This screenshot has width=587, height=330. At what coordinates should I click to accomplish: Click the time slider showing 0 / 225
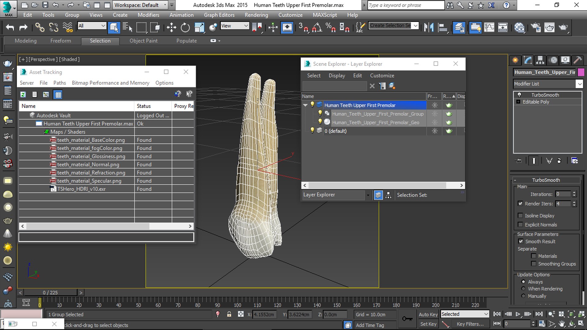(x=50, y=292)
